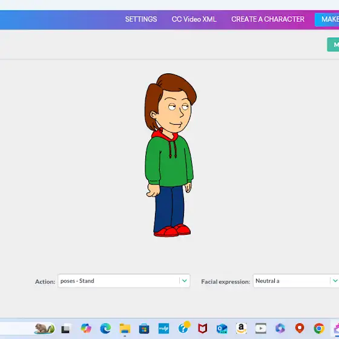Image resolution: width=339 pixels, height=339 pixels.
Task: Open File Explorer from the taskbar
Action: [125, 329]
